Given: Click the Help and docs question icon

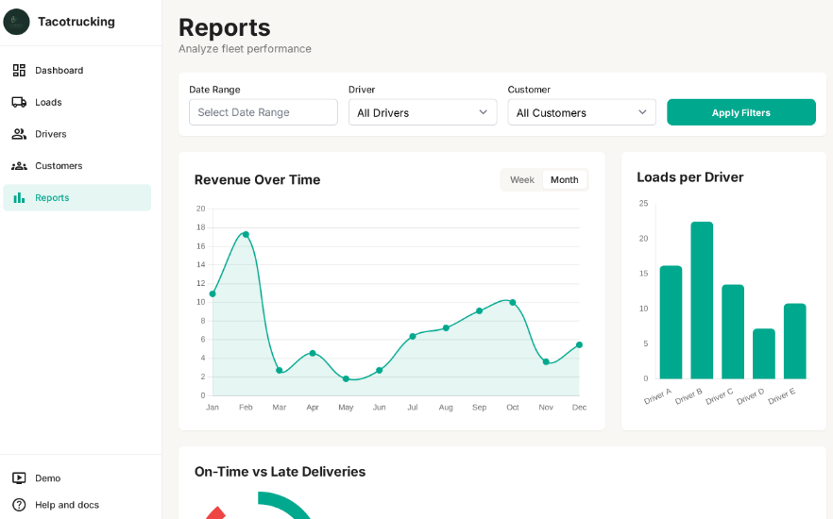Looking at the screenshot, I should point(19,505).
